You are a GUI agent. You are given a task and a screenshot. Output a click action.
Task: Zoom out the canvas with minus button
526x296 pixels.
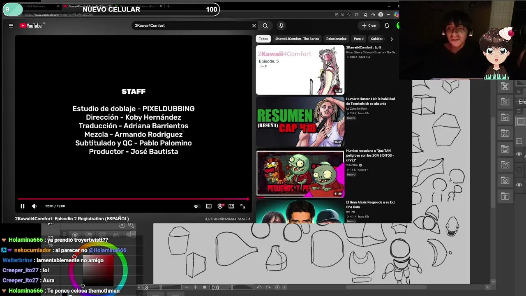point(187,287)
